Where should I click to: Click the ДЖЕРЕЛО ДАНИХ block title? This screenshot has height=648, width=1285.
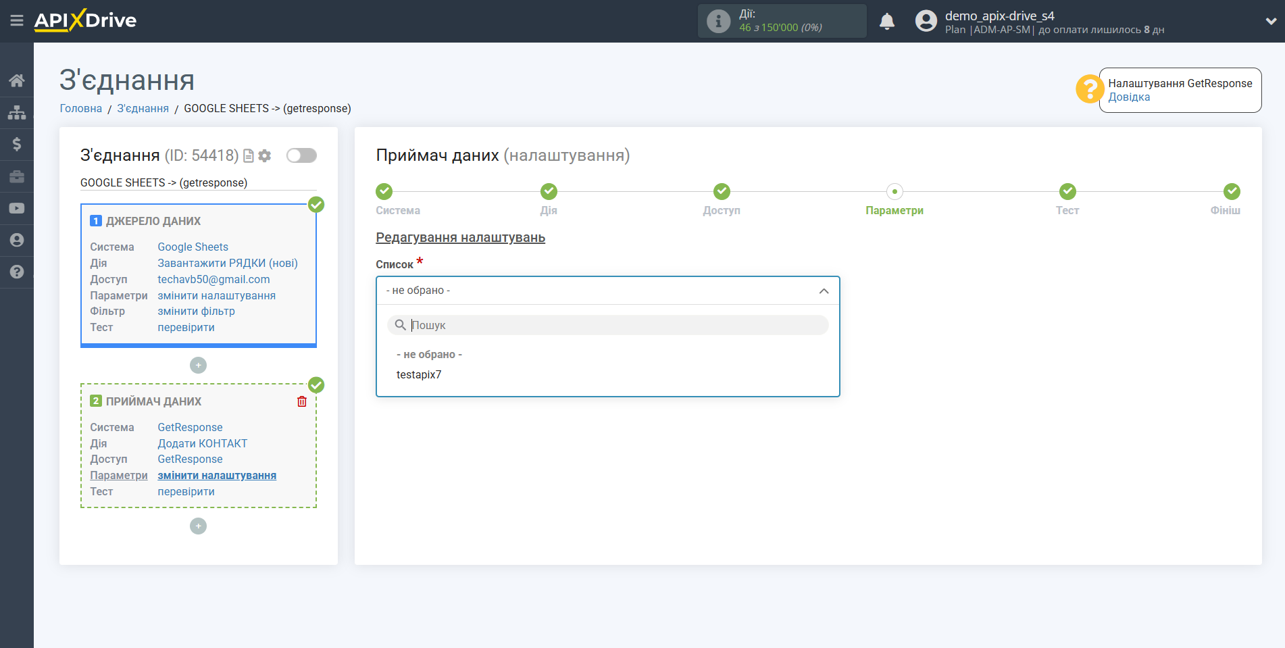point(153,222)
